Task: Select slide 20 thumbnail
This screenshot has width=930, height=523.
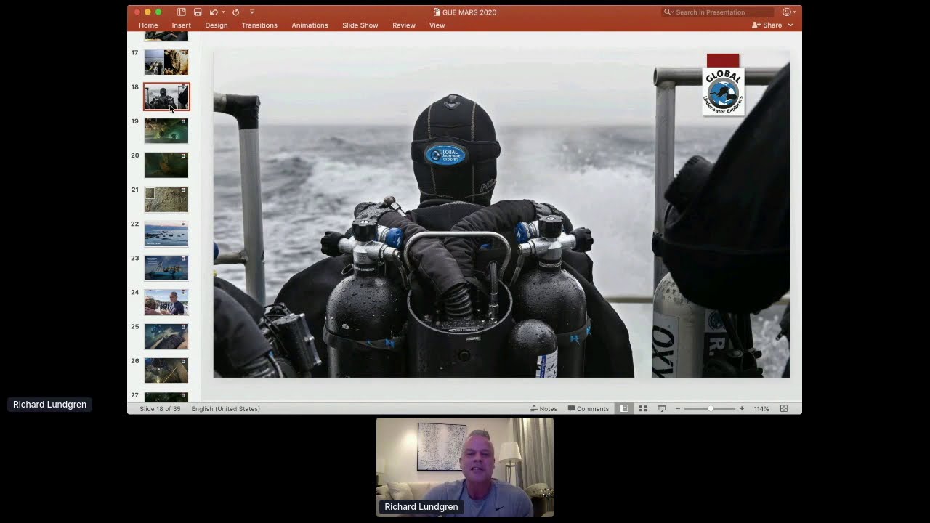Action: [x=166, y=165]
